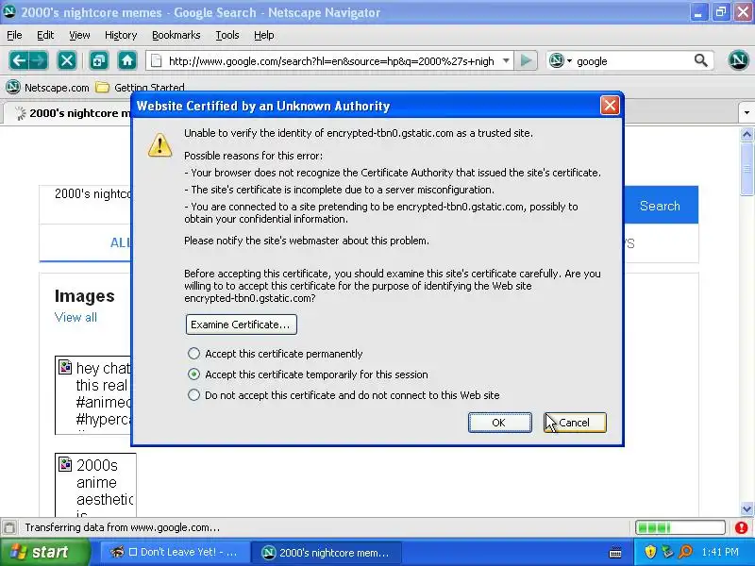This screenshot has height=566, width=755.
Task: Confirm the dialog with OK
Action: pos(500,422)
